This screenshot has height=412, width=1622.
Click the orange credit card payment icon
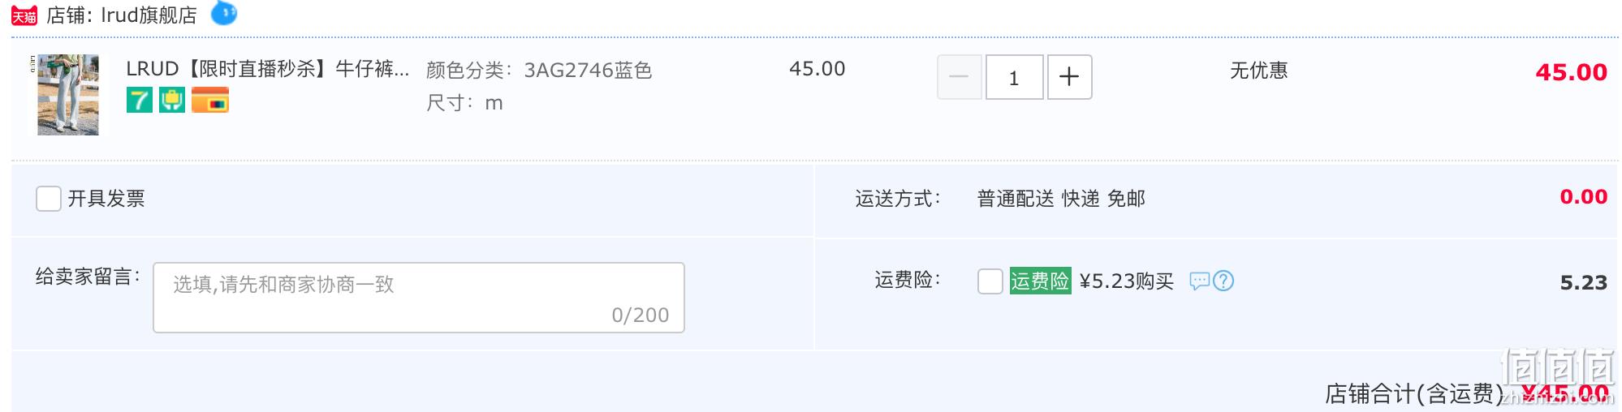[x=210, y=101]
